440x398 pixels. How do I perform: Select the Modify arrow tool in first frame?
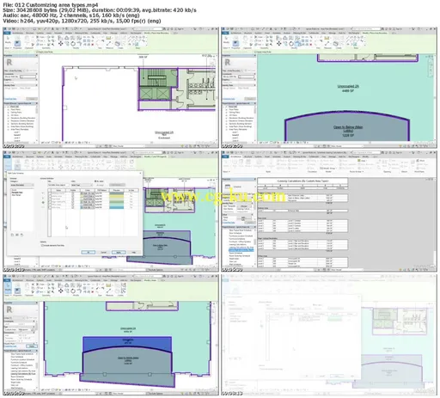coord(8,39)
